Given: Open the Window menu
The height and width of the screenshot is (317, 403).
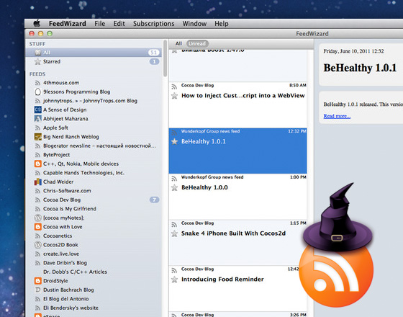Looking at the screenshot, I should (194, 24).
